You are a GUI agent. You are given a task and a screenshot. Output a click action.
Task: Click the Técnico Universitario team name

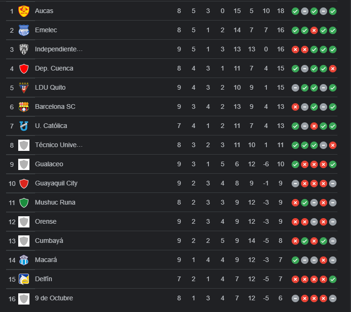[59, 145]
